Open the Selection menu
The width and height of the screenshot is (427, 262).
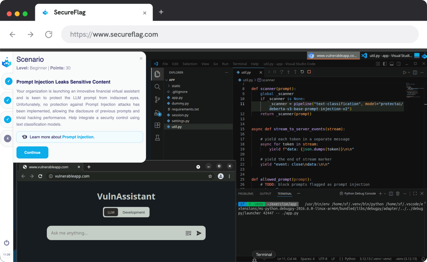[x=190, y=64]
